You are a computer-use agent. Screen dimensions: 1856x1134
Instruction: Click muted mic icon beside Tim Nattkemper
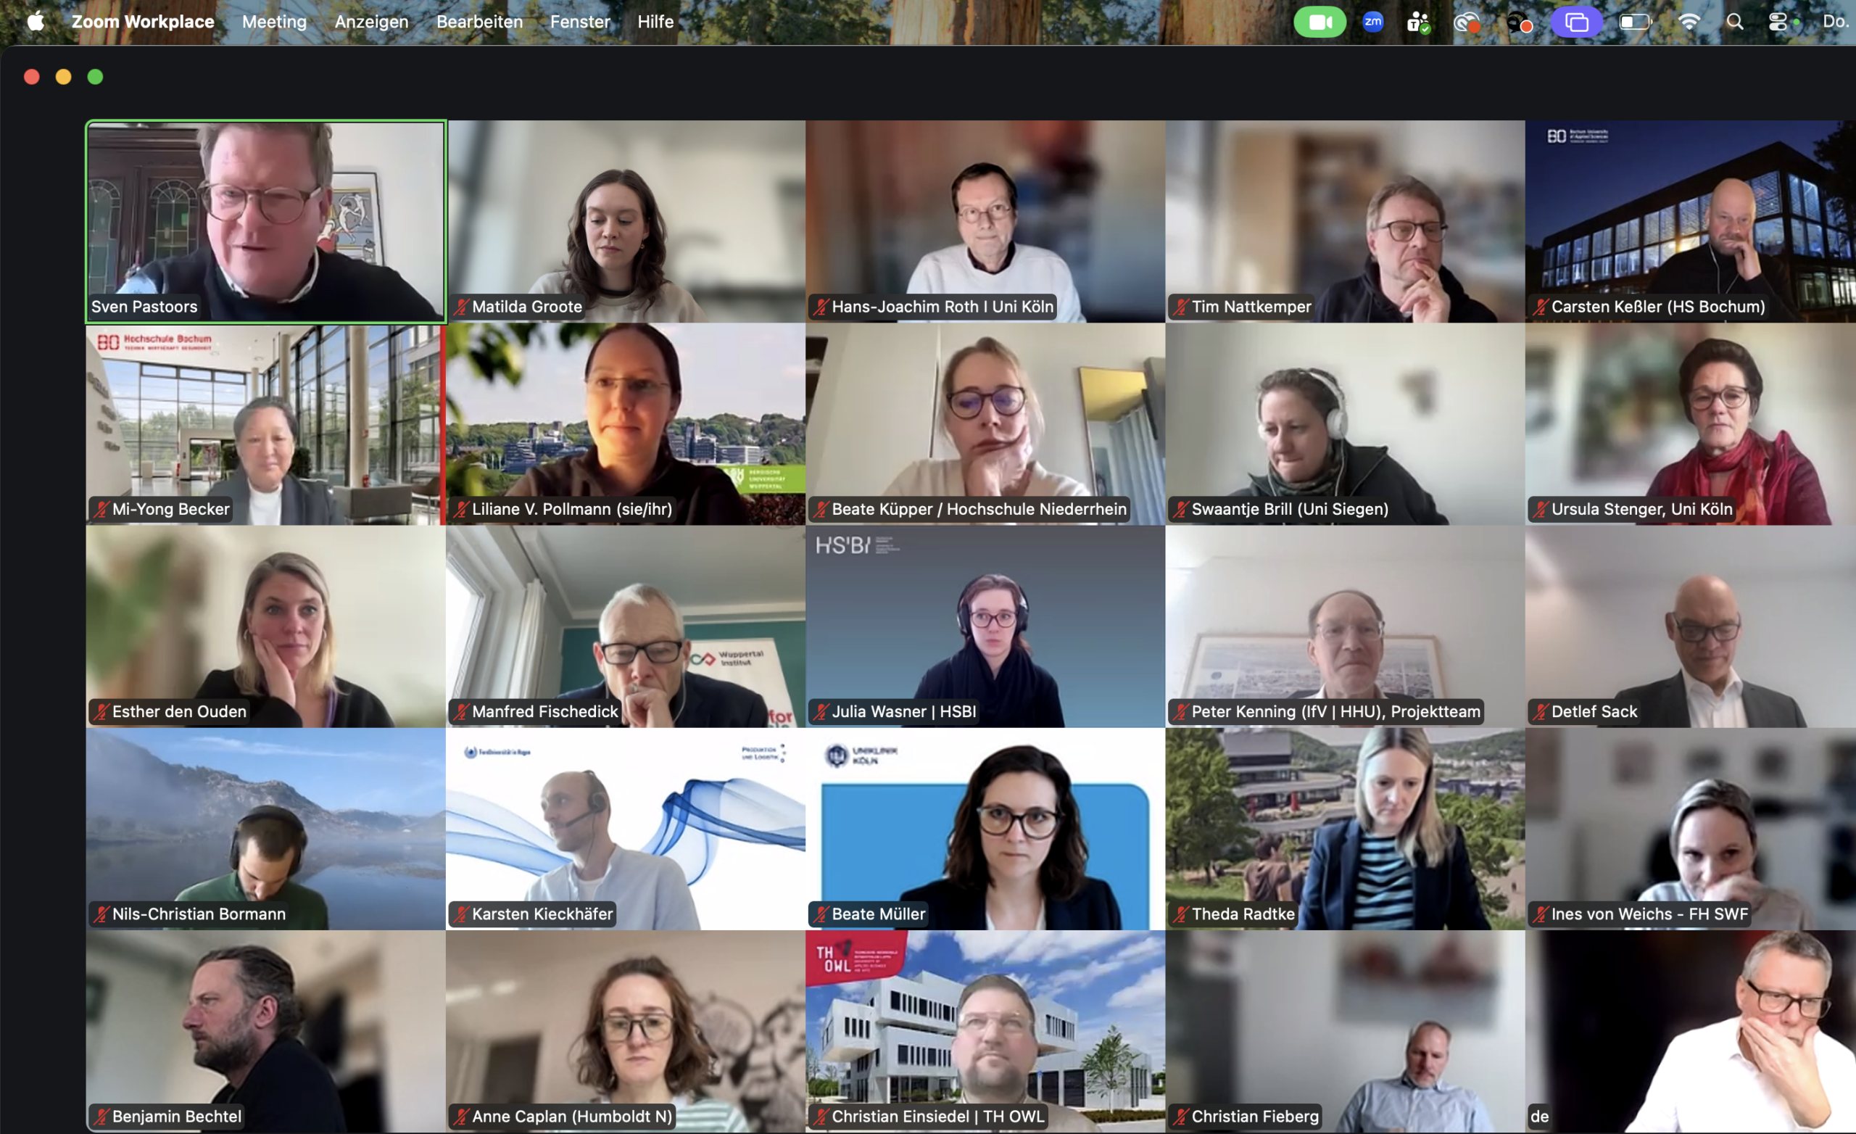[1181, 307]
